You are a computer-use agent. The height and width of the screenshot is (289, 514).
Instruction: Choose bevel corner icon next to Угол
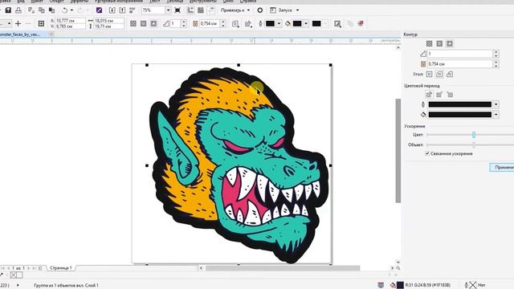click(x=450, y=75)
